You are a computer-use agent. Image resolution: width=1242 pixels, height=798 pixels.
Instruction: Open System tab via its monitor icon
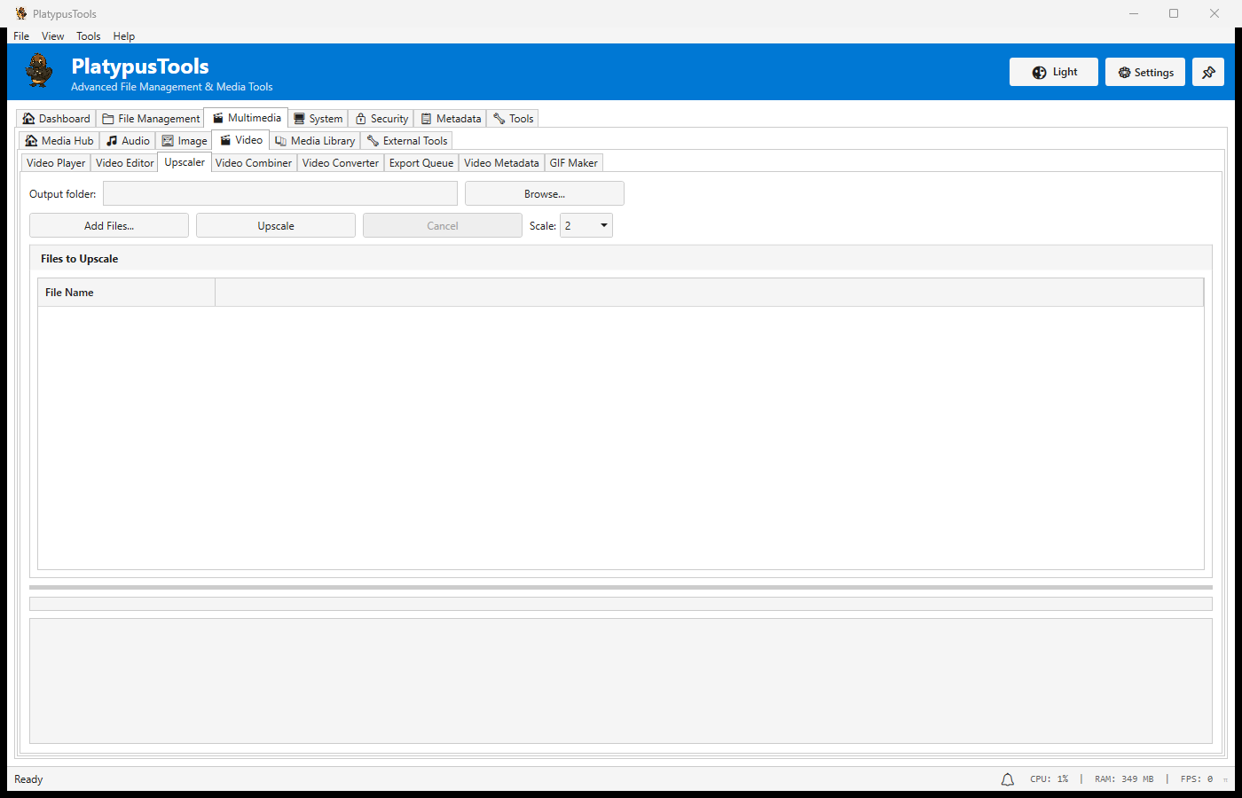tap(298, 118)
